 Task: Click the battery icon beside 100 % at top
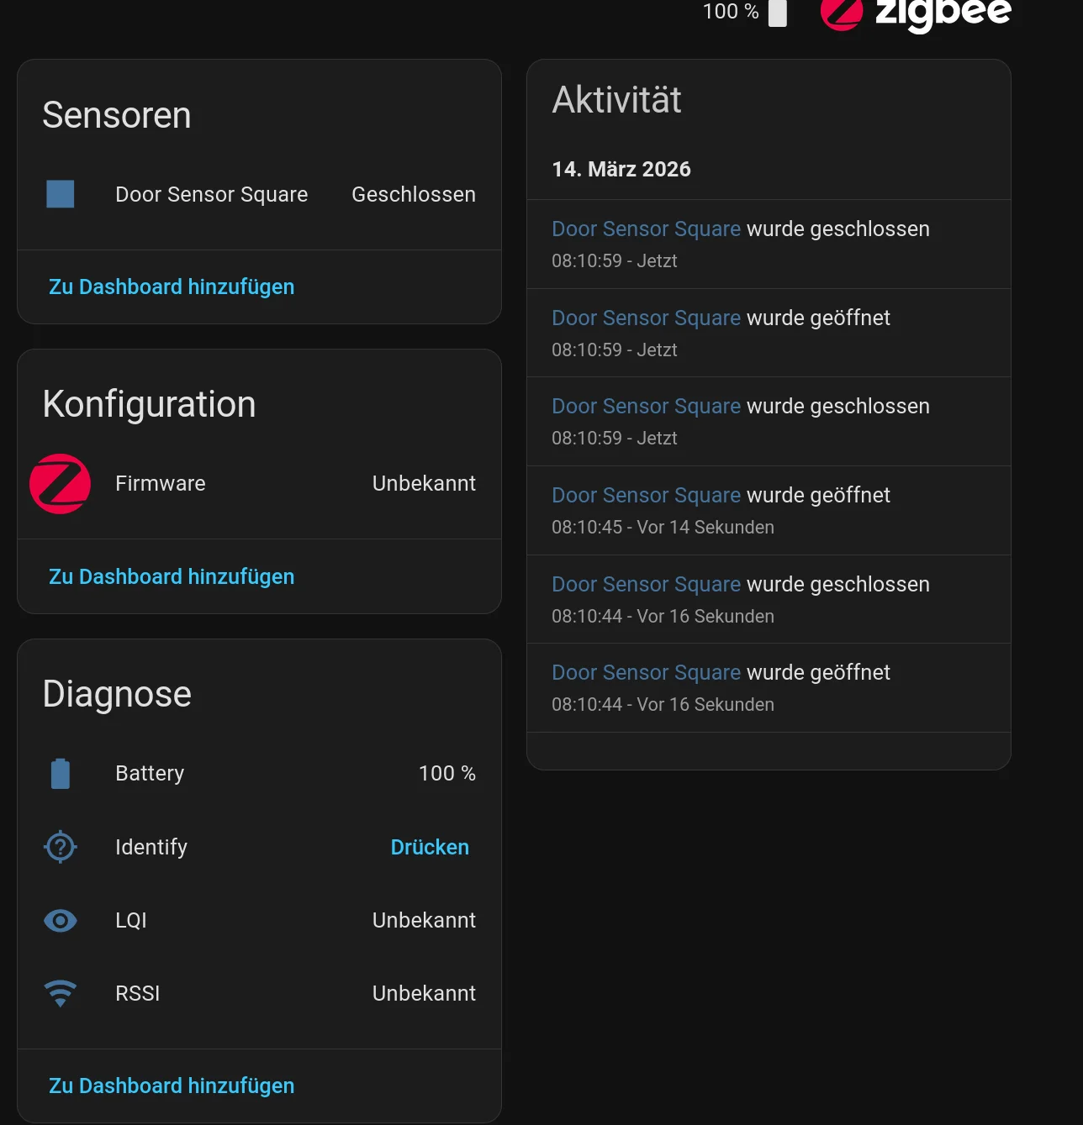[x=778, y=13]
